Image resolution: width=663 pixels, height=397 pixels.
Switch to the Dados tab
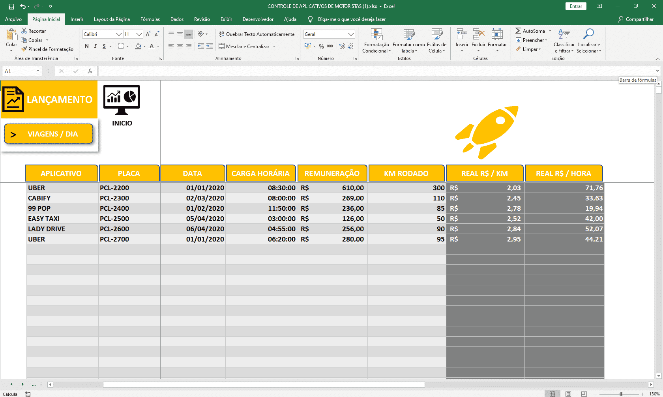[177, 19]
